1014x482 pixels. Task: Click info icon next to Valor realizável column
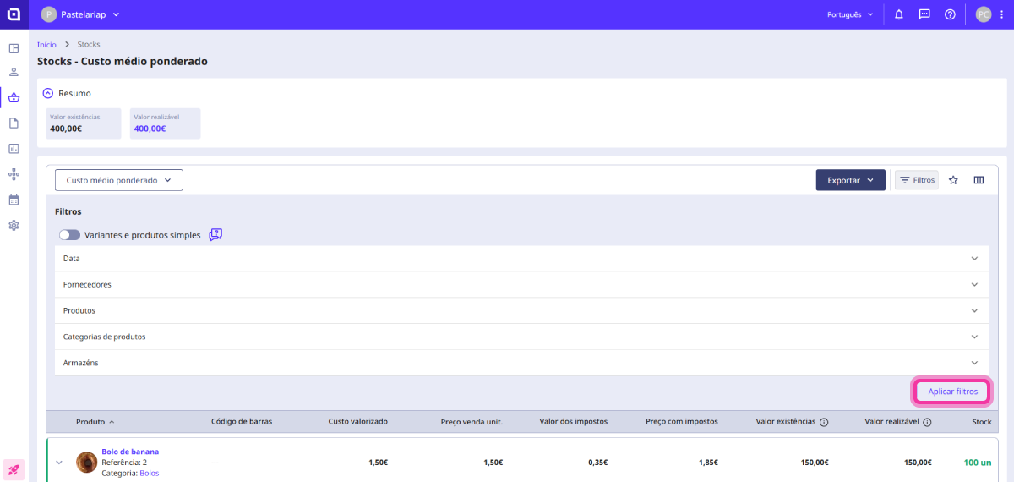(927, 422)
